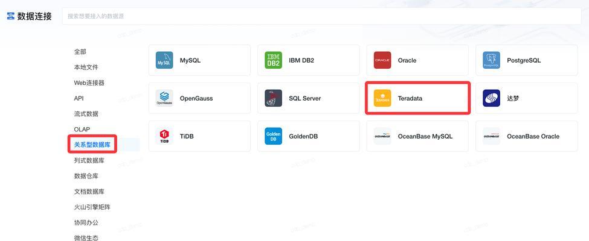Click the TiDB red cube icon
The width and height of the screenshot is (589, 241).
tap(164, 136)
